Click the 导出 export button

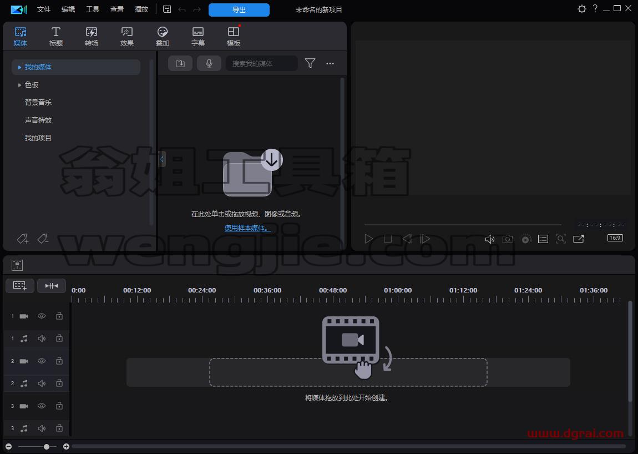tap(239, 10)
